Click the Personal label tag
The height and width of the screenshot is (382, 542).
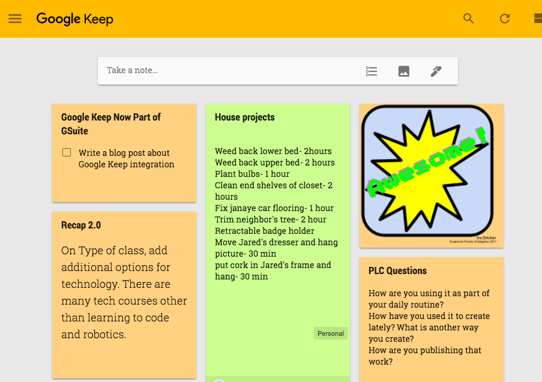[331, 333]
